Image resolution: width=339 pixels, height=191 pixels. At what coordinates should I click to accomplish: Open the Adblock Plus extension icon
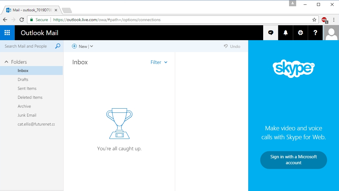click(x=324, y=20)
